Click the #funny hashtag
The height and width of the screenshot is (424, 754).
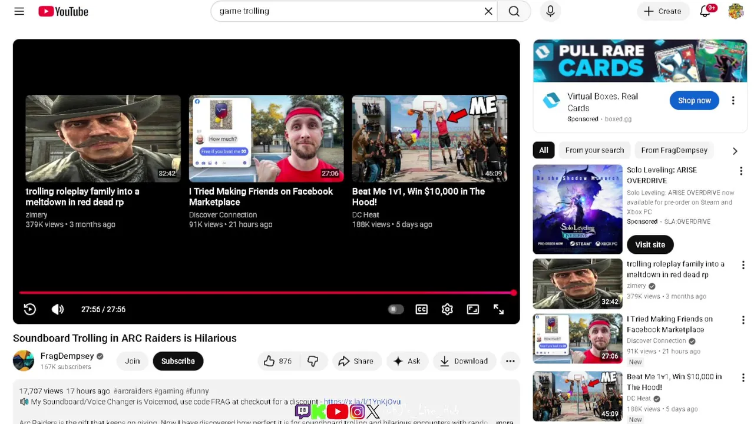[x=197, y=391]
